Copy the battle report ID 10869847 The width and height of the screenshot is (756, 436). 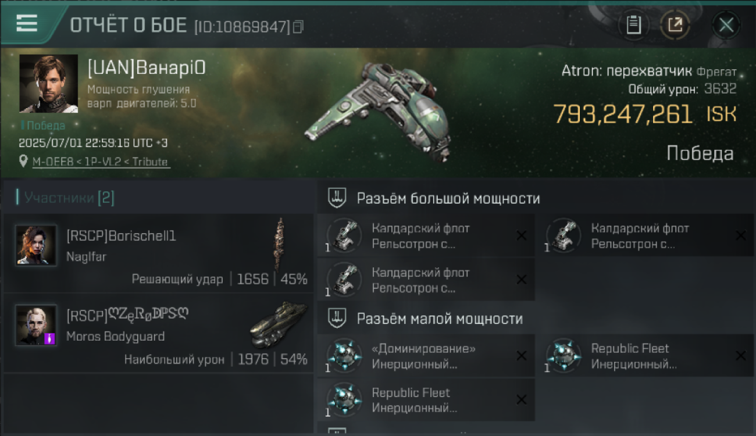(x=298, y=27)
